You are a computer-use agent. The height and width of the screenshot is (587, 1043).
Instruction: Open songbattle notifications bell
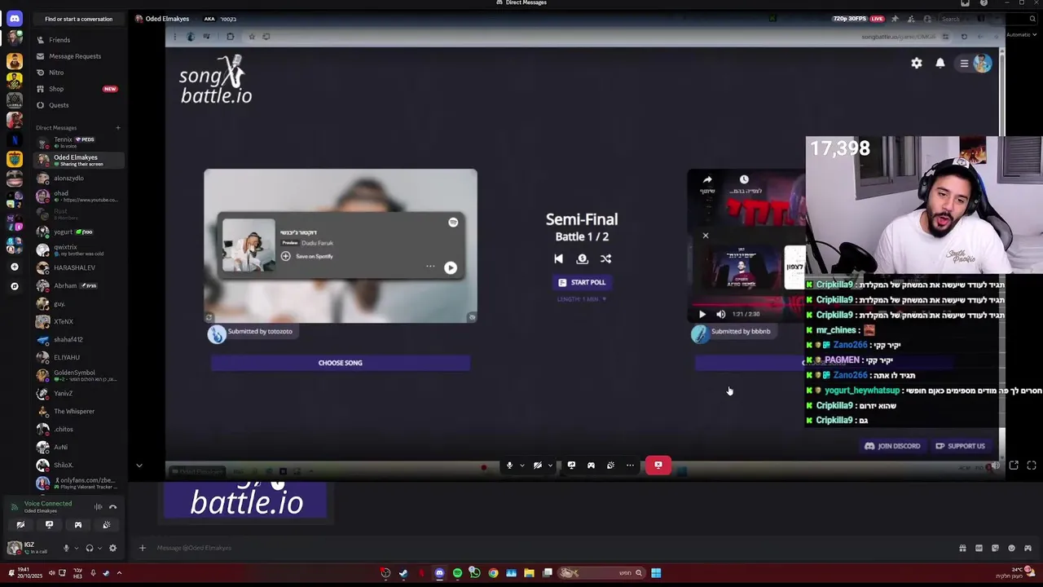(940, 63)
